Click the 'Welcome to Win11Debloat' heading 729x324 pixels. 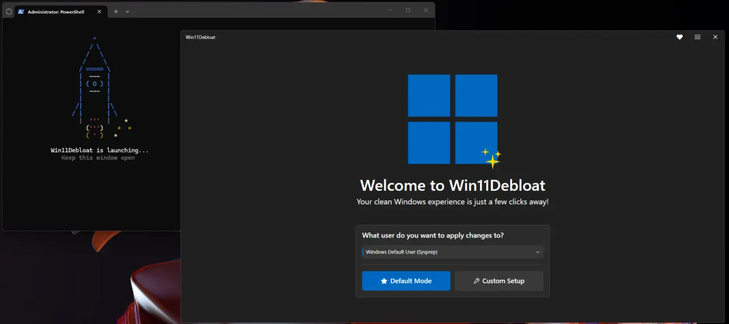[x=453, y=186]
